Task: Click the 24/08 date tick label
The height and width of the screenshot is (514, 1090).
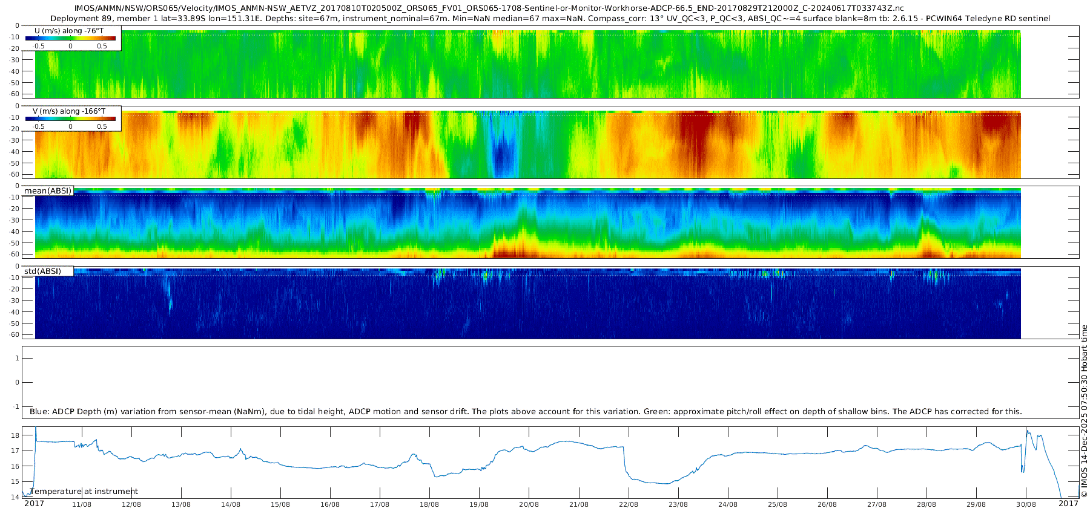Action: [728, 504]
